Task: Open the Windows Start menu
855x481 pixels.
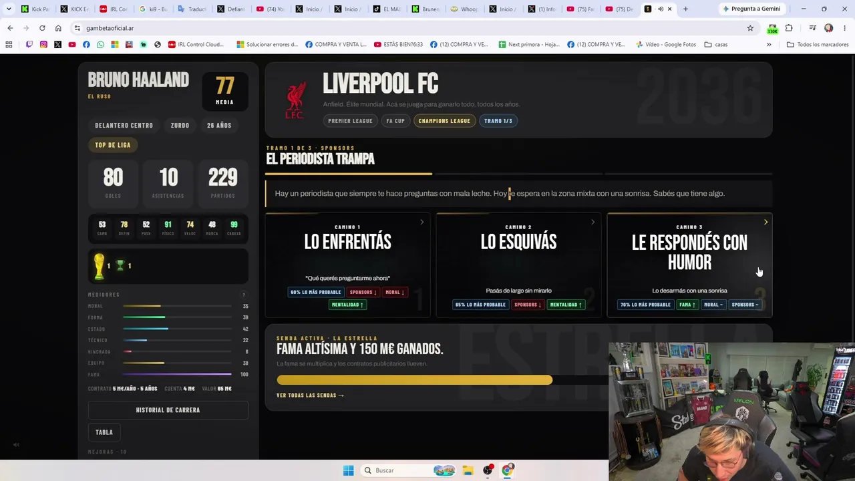Action: pyautogui.click(x=348, y=470)
